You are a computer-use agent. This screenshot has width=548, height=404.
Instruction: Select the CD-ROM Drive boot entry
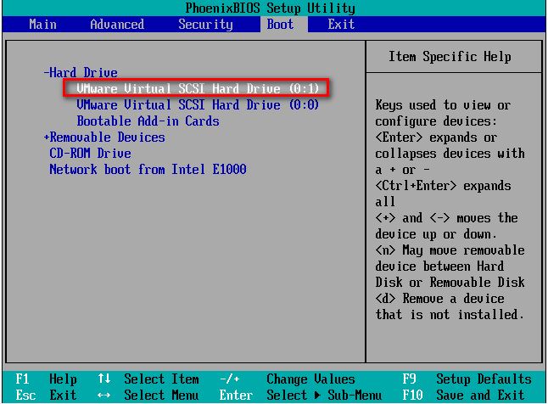point(91,154)
